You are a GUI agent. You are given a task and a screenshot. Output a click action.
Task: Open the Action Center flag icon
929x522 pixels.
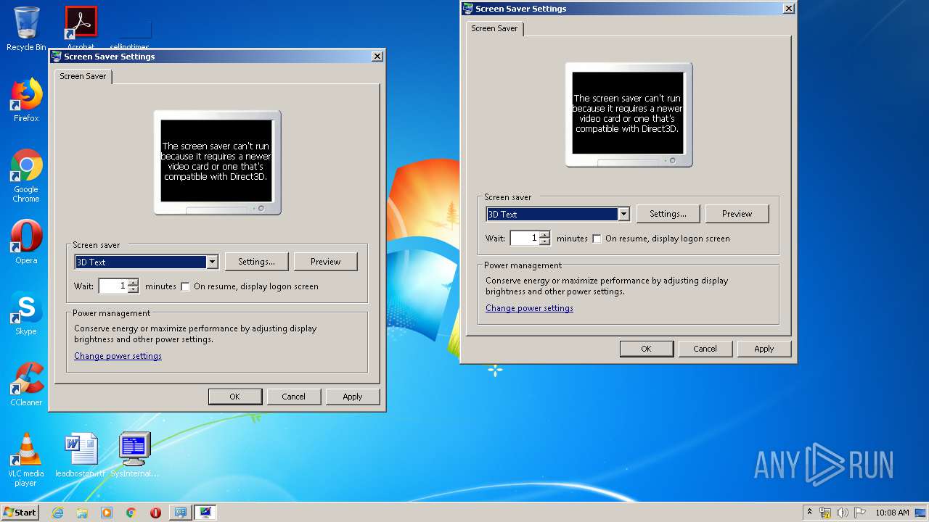pyautogui.click(x=860, y=513)
